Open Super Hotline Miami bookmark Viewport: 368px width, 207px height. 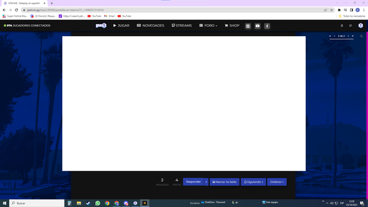tap(15, 16)
